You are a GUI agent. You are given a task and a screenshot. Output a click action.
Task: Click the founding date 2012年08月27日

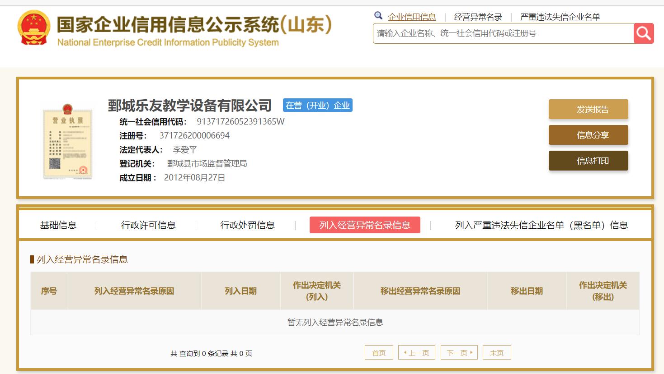click(194, 177)
